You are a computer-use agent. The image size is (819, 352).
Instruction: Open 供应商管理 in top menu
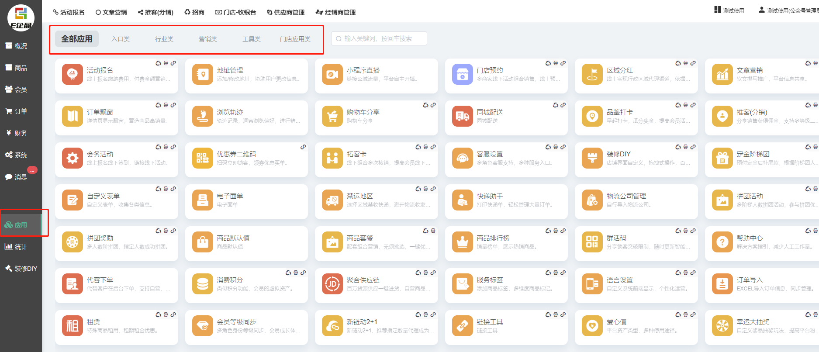(286, 12)
